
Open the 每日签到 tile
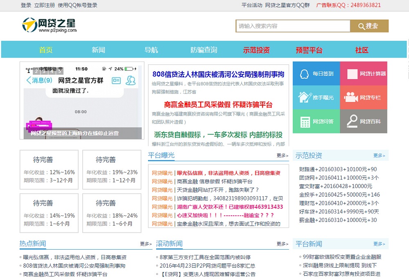pos(316,73)
